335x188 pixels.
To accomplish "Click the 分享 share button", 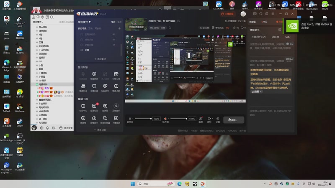I will [x=242, y=21].
